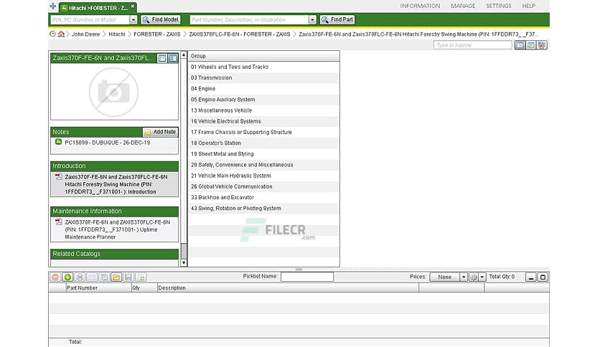Navigate to ZAXIS370FLC-FE-6N - FORESTER breadcrumb
The width and height of the screenshot is (600, 347).
tap(240, 34)
